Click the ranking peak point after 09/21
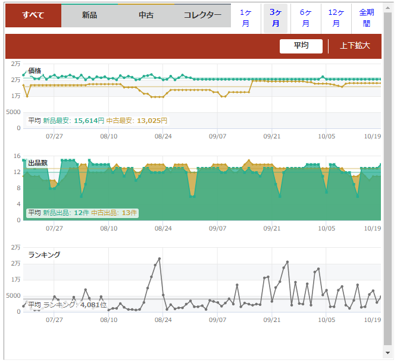Image resolution: width=397 pixels, height=363 pixels. coord(287,262)
